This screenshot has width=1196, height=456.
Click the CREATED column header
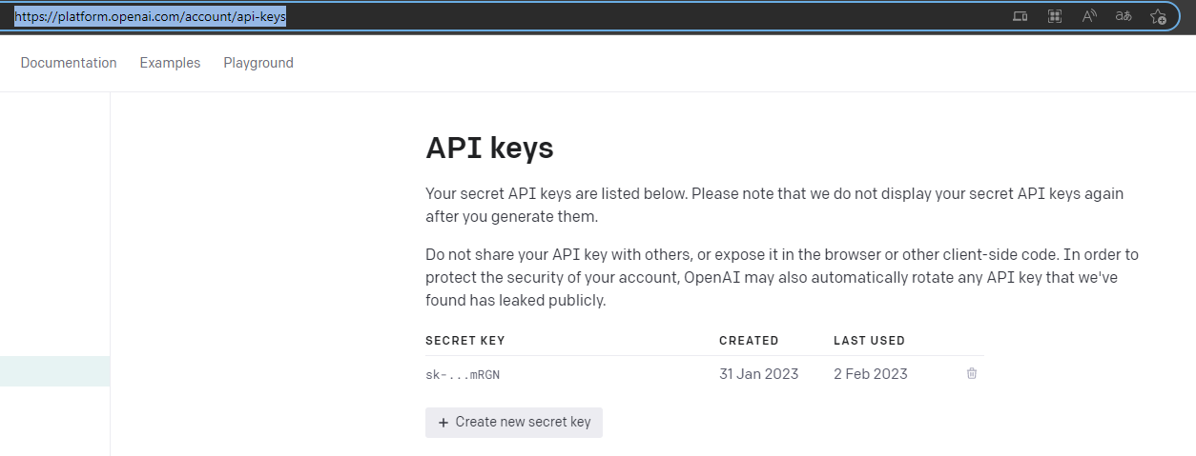click(x=749, y=341)
